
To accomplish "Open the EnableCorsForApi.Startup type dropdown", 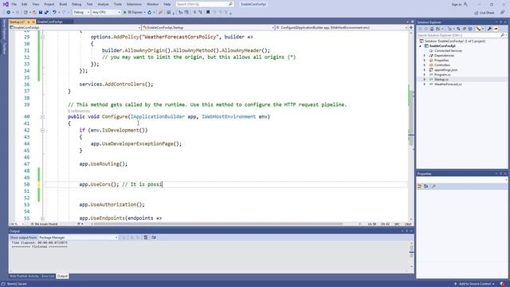I will (x=208, y=28).
